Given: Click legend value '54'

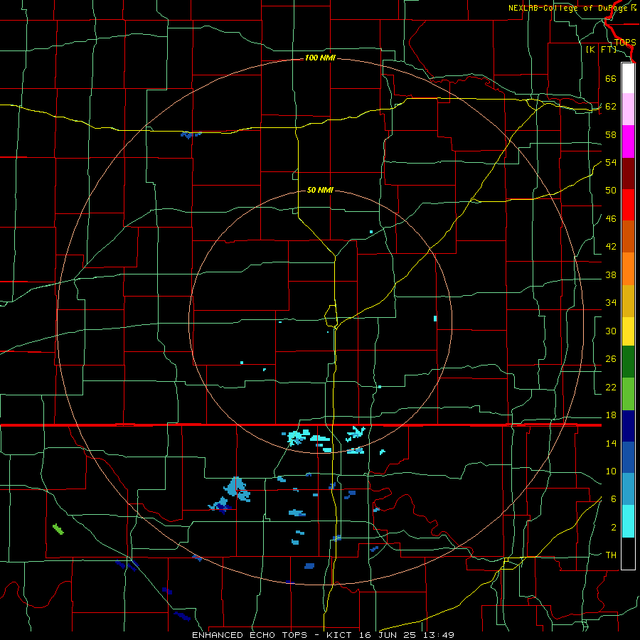Looking at the screenshot, I should pyautogui.click(x=611, y=162).
